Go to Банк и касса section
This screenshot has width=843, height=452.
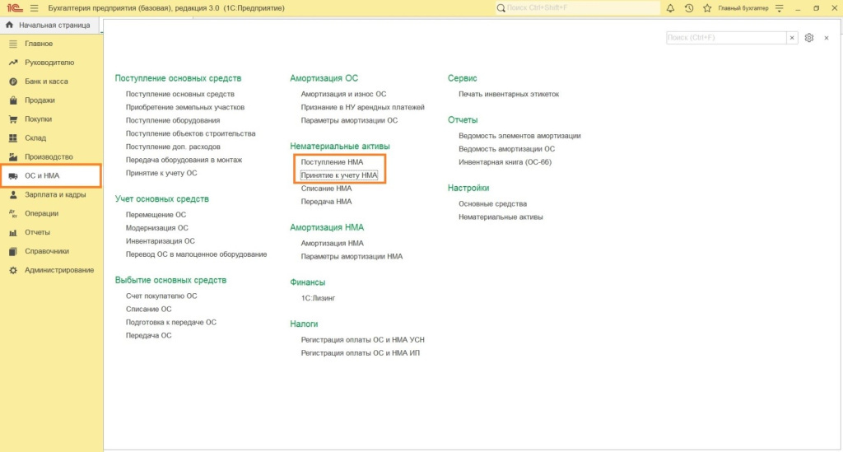pos(46,82)
